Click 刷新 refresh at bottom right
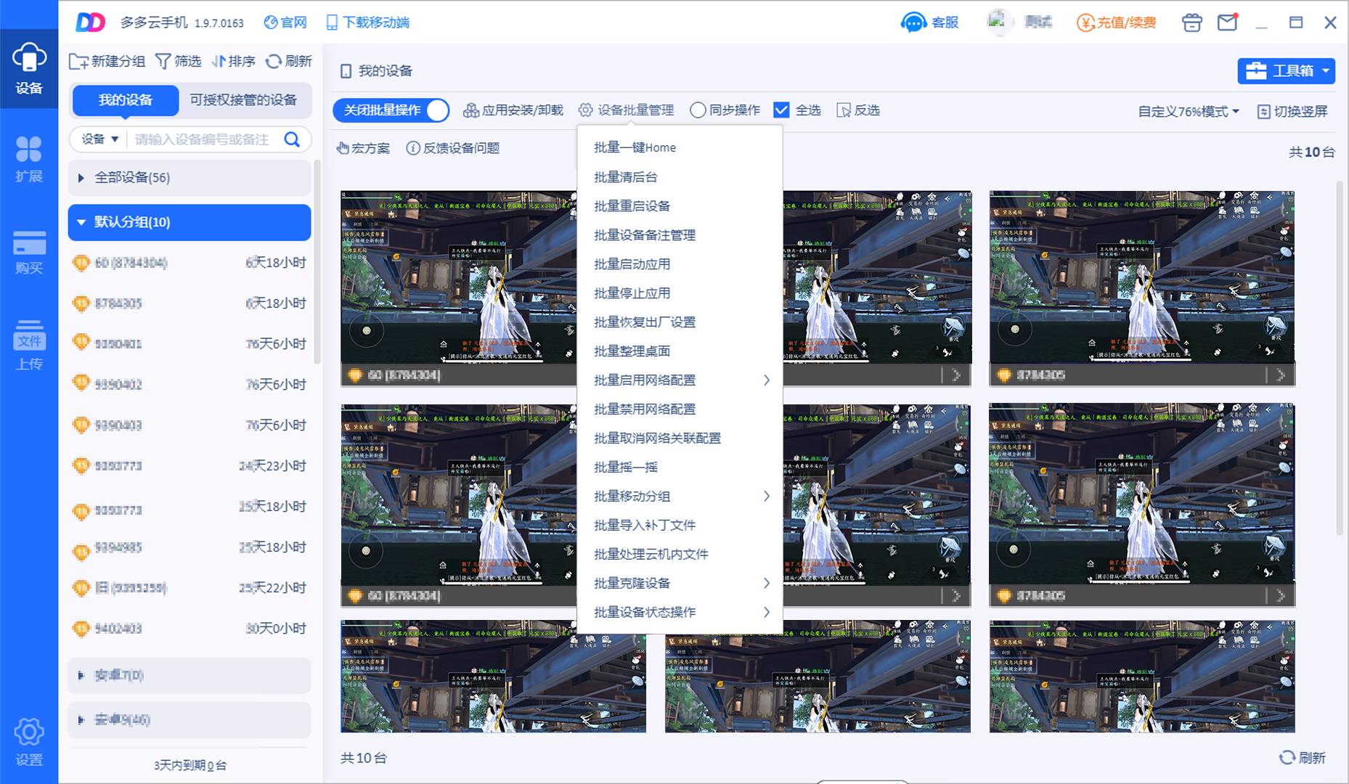This screenshot has width=1349, height=784. tap(1303, 758)
